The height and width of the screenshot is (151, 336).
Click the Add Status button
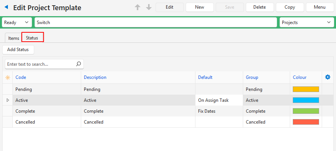click(18, 50)
